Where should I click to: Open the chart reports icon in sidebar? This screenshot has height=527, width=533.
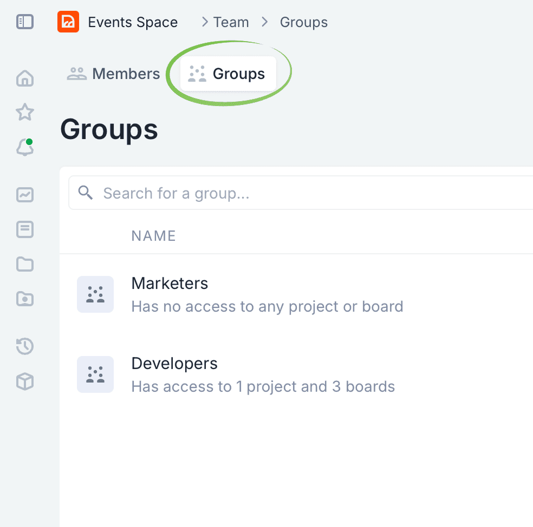(x=25, y=195)
